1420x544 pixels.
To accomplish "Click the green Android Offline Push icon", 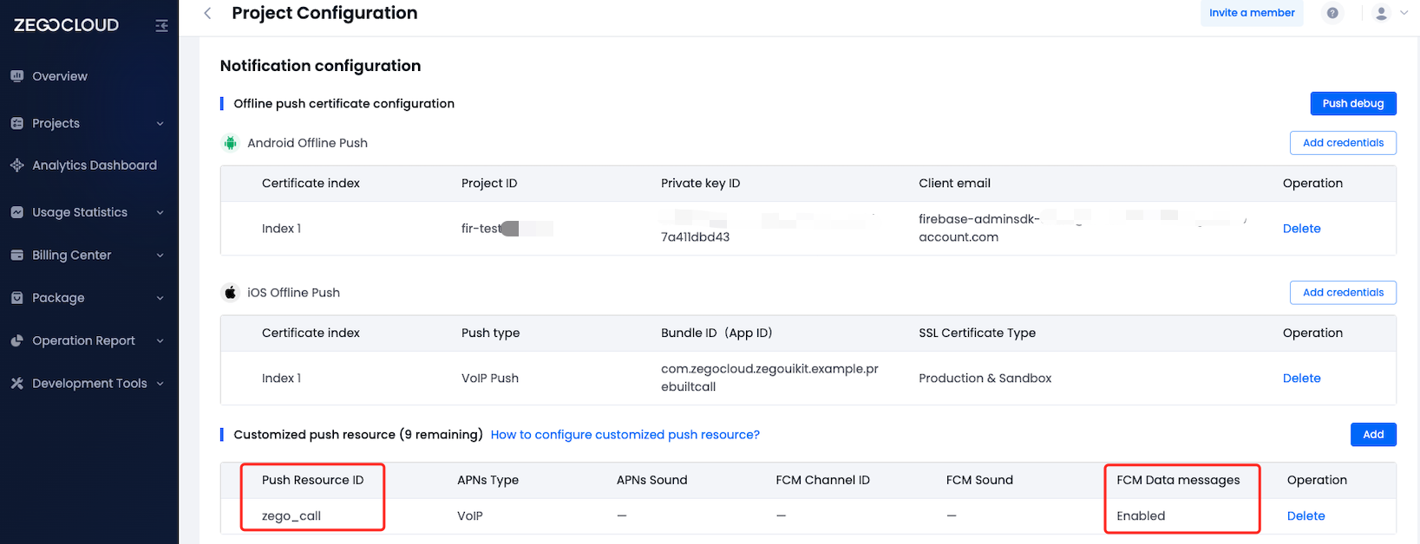I will tap(231, 143).
